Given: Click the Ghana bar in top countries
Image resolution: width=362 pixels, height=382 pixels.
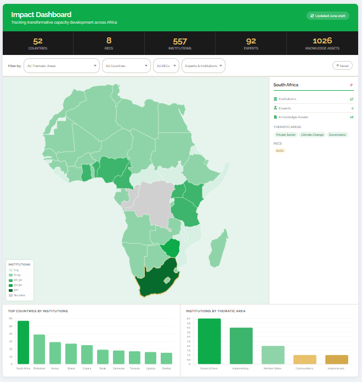Looking at the screenshot, I should 71,354.
